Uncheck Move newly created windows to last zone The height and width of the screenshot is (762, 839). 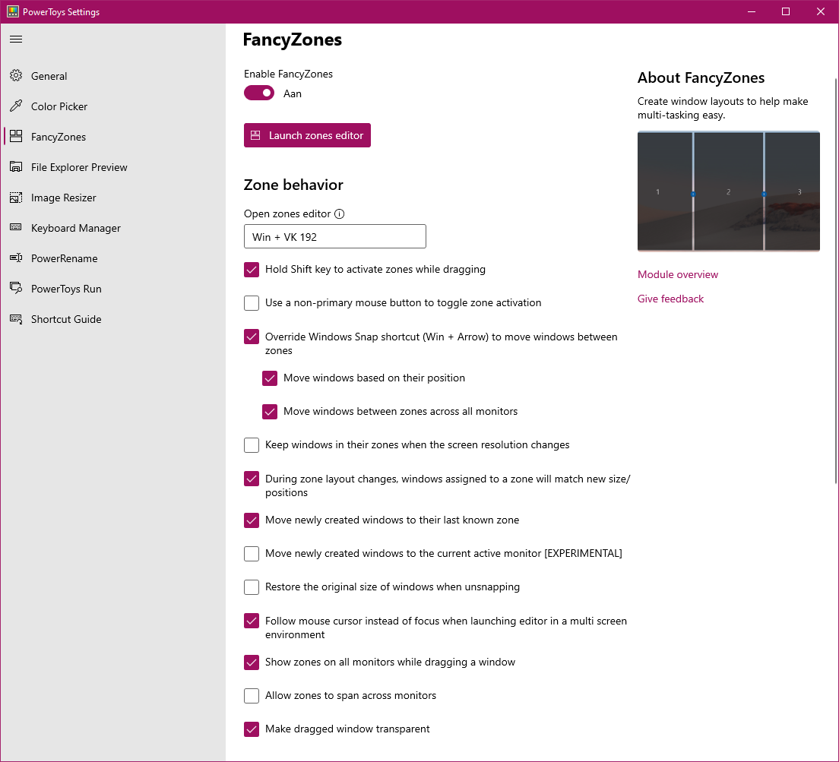coord(252,520)
